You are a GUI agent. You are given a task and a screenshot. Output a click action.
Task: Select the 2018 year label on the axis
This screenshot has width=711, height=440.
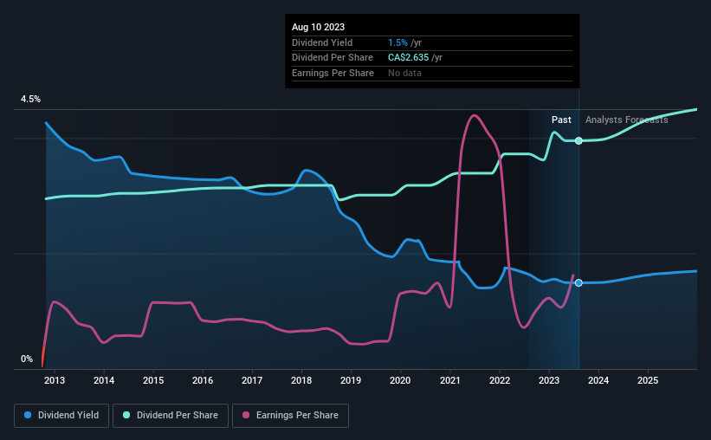point(301,380)
